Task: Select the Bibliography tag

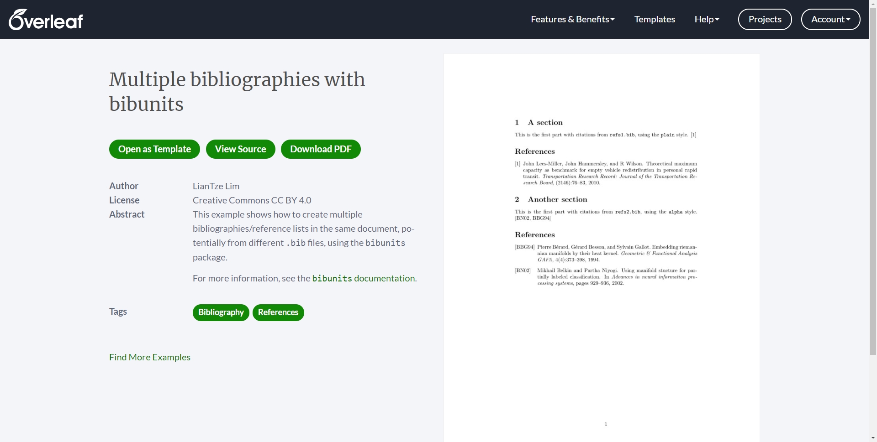Action: click(221, 312)
